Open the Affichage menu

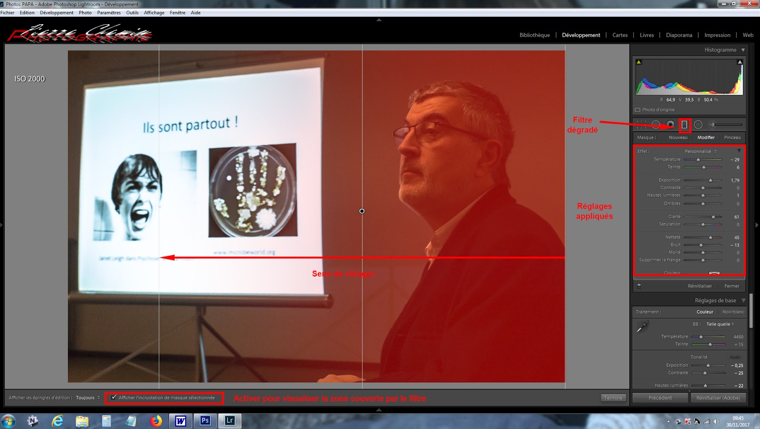pyautogui.click(x=154, y=13)
